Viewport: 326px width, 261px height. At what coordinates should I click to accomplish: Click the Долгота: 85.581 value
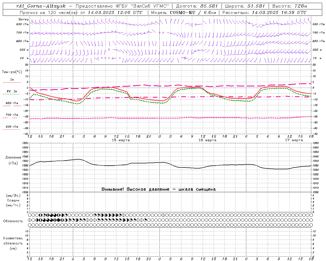click(x=197, y=6)
